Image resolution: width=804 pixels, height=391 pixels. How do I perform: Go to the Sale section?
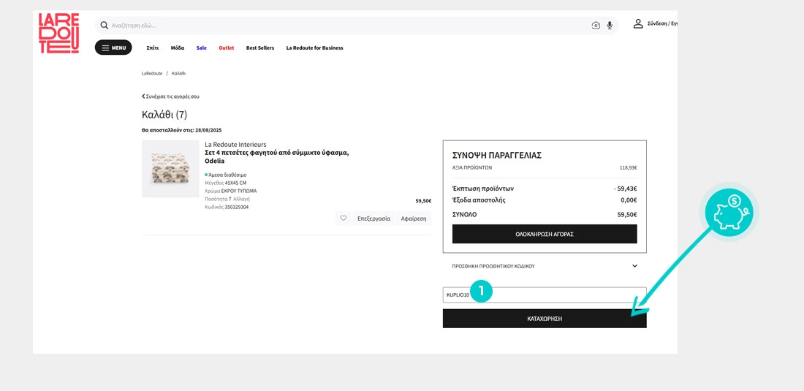coord(201,48)
